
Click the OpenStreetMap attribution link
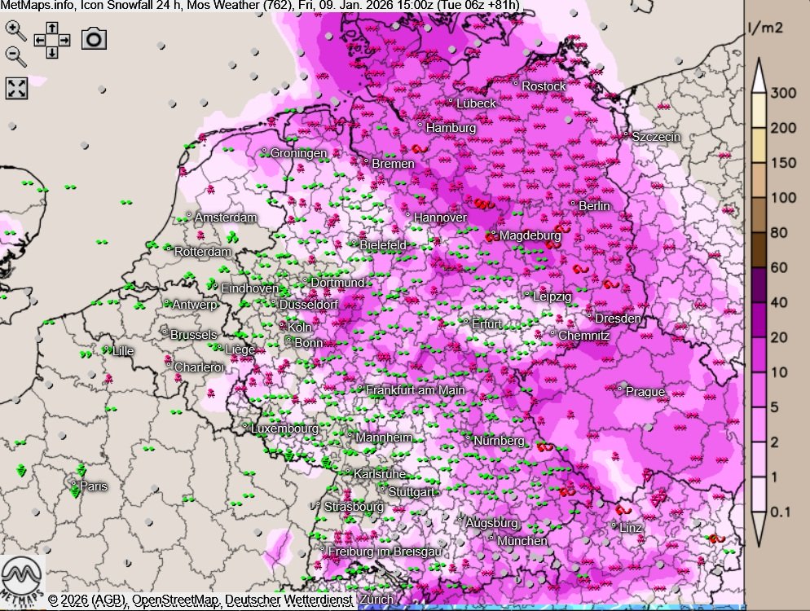(x=176, y=600)
